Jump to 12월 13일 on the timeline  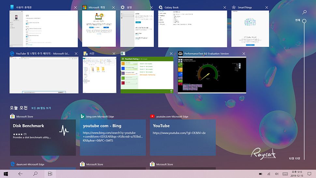[294, 158]
